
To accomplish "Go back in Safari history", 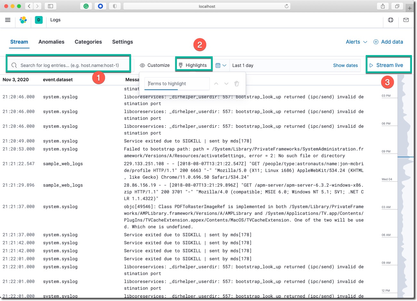I will [29, 6].
